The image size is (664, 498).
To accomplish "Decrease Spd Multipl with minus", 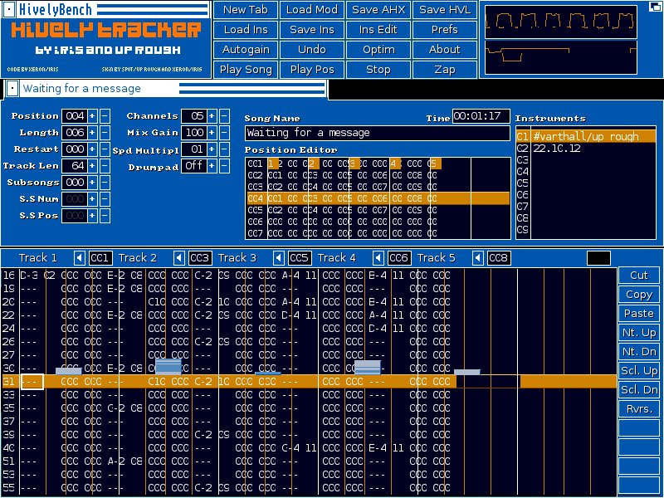I will (225, 149).
